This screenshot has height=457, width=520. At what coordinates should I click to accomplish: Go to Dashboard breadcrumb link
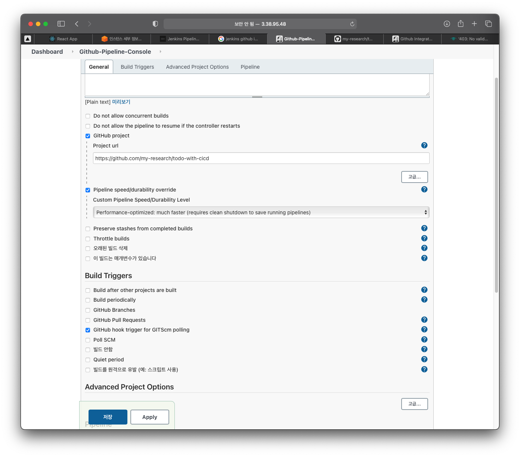point(47,52)
